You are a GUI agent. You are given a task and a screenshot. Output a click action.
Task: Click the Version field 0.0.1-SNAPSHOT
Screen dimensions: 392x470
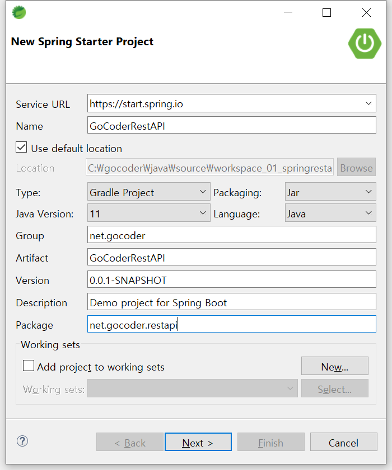coord(232,279)
